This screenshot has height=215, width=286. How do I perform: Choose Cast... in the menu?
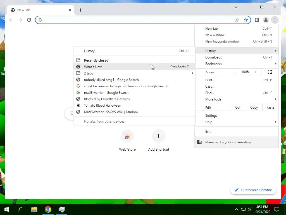click(237, 87)
